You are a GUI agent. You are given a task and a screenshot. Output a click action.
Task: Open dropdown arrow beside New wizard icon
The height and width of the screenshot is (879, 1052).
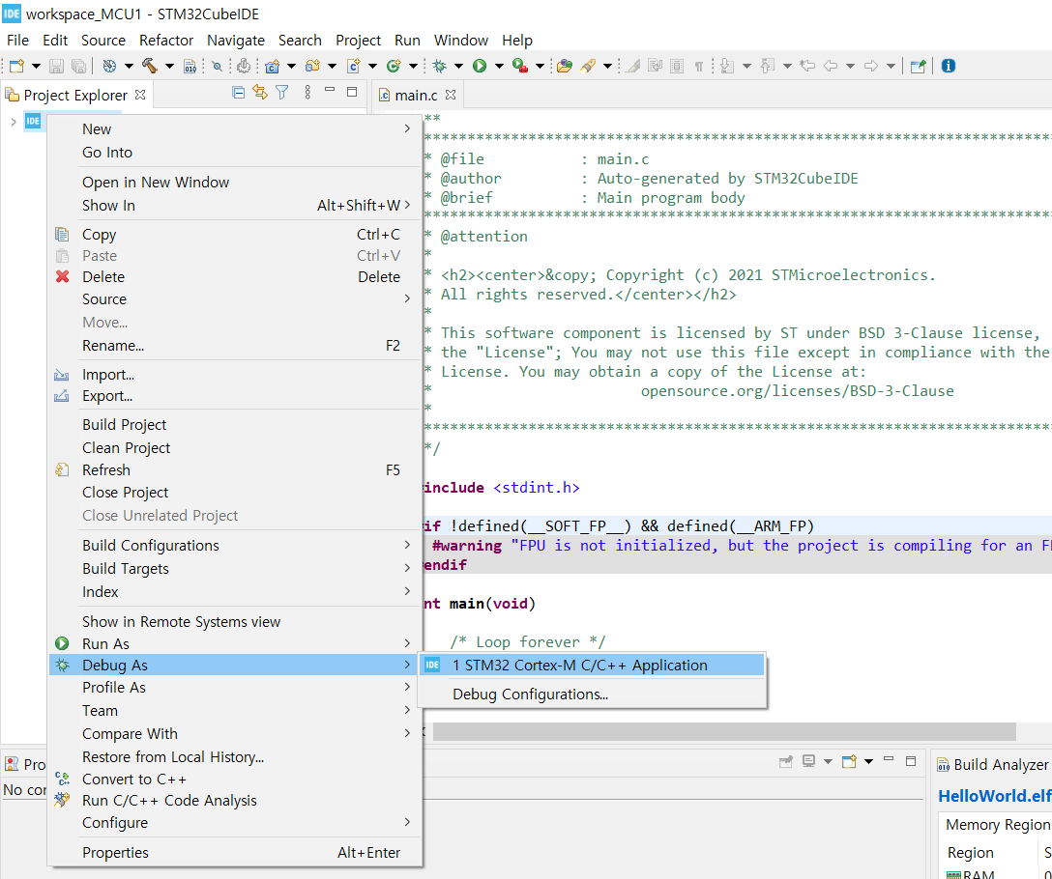tap(36, 66)
